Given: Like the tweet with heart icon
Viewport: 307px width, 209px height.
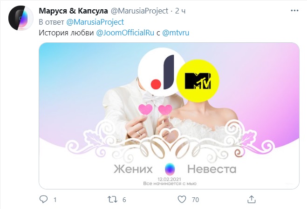Looking at the screenshot, I should [x=182, y=199].
